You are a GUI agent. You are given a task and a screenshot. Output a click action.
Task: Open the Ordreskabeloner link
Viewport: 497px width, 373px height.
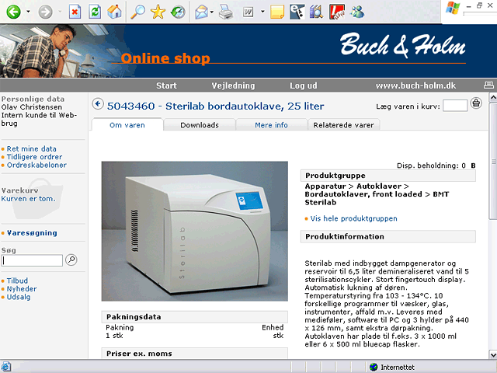pyautogui.click(x=36, y=166)
